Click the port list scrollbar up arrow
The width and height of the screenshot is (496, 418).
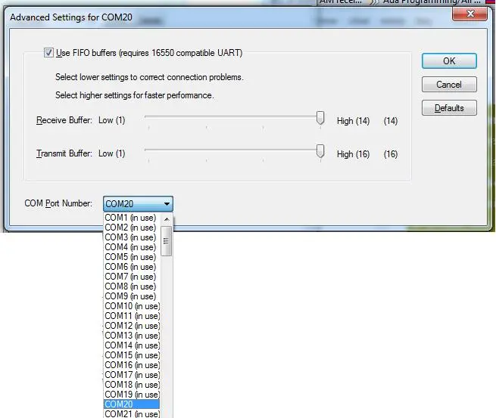(167, 218)
